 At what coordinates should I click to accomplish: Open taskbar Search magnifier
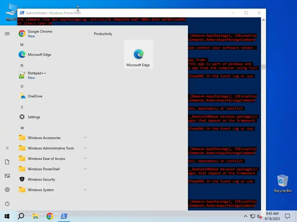click(21, 216)
